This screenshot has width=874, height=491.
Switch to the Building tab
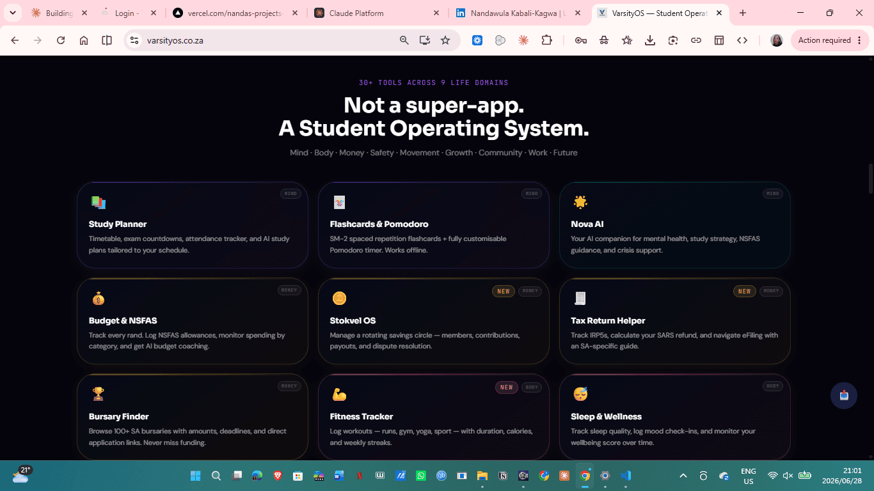59,13
